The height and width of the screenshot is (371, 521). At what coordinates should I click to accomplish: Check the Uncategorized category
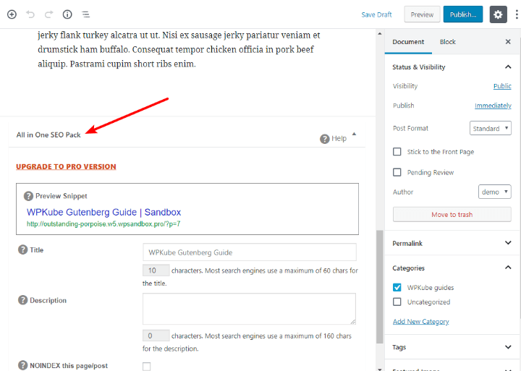pos(397,302)
